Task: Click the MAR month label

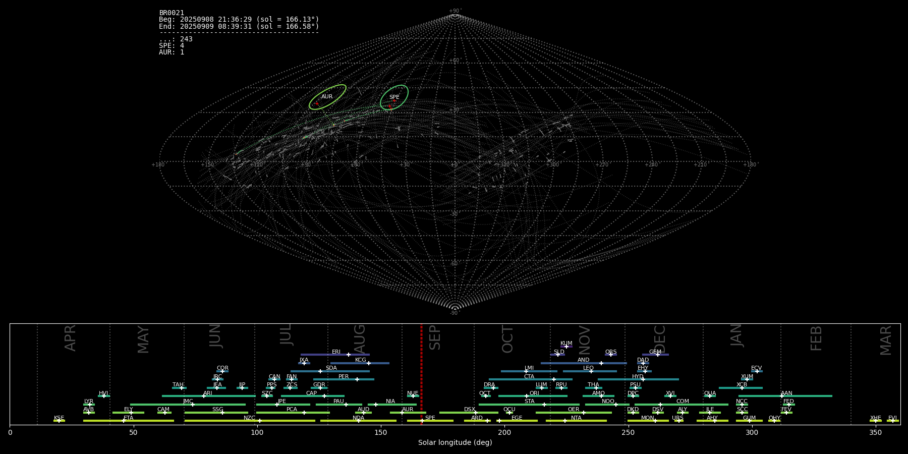Action: [x=886, y=340]
